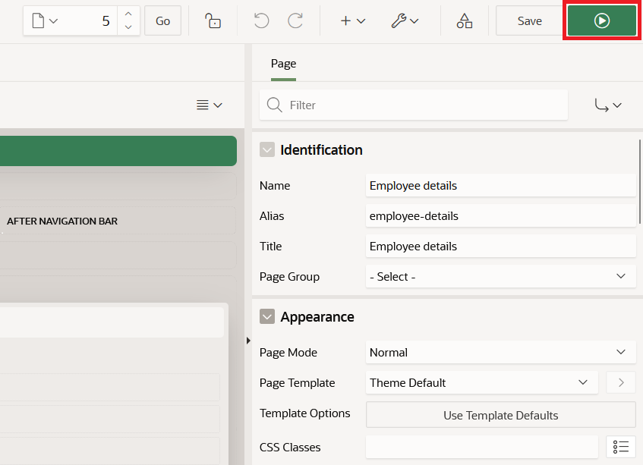Collapse the Identification section
Viewport: 643px width, 465px height.
(267, 150)
